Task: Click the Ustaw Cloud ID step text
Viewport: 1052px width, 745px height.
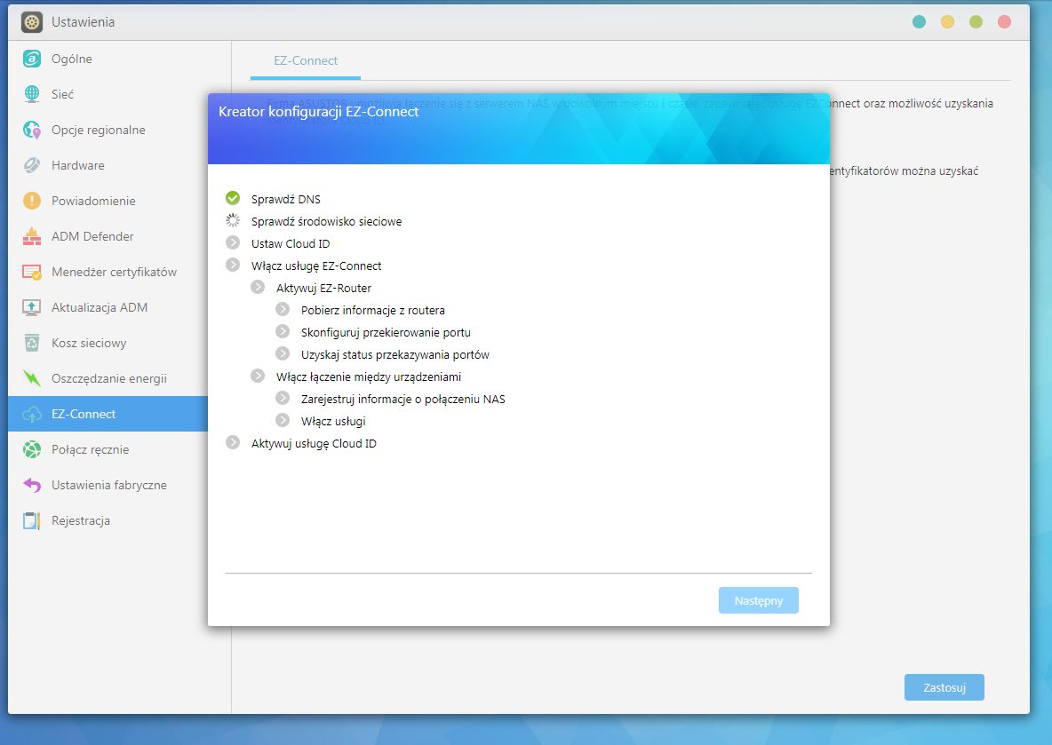Action: 291,243
